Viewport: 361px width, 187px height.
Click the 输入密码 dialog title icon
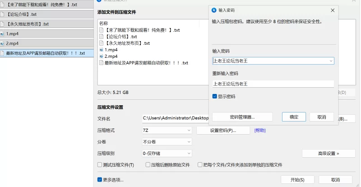(x=214, y=10)
